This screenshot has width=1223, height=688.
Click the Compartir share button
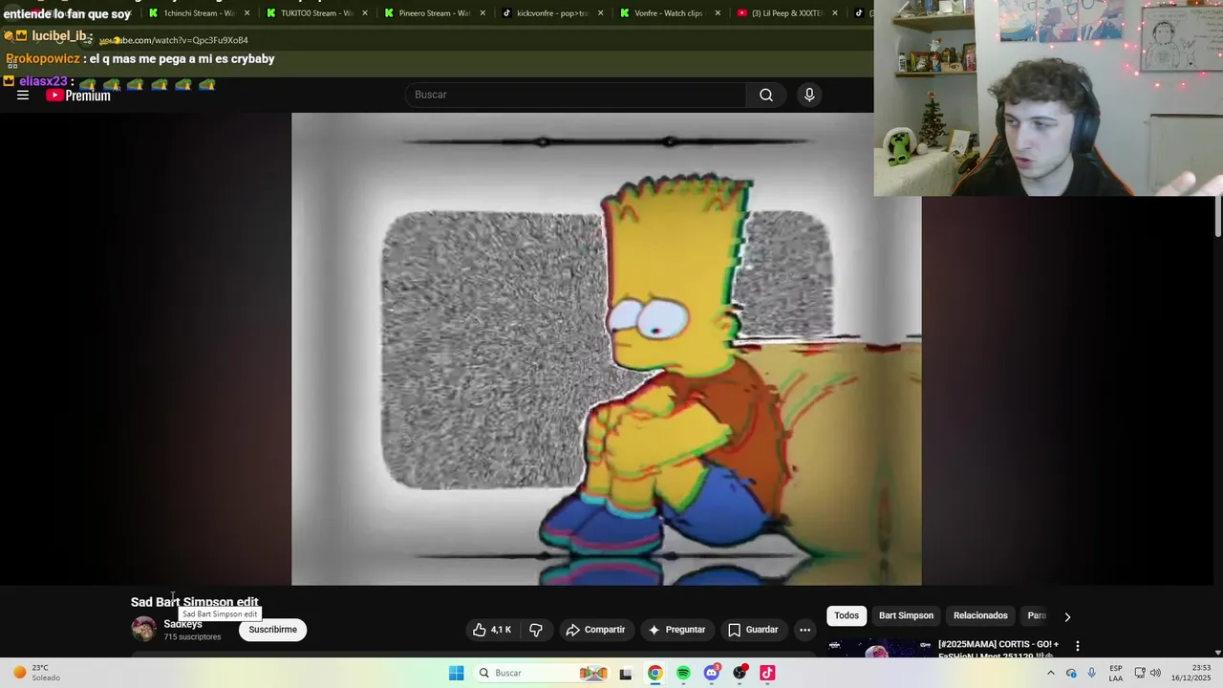click(595, 630)
